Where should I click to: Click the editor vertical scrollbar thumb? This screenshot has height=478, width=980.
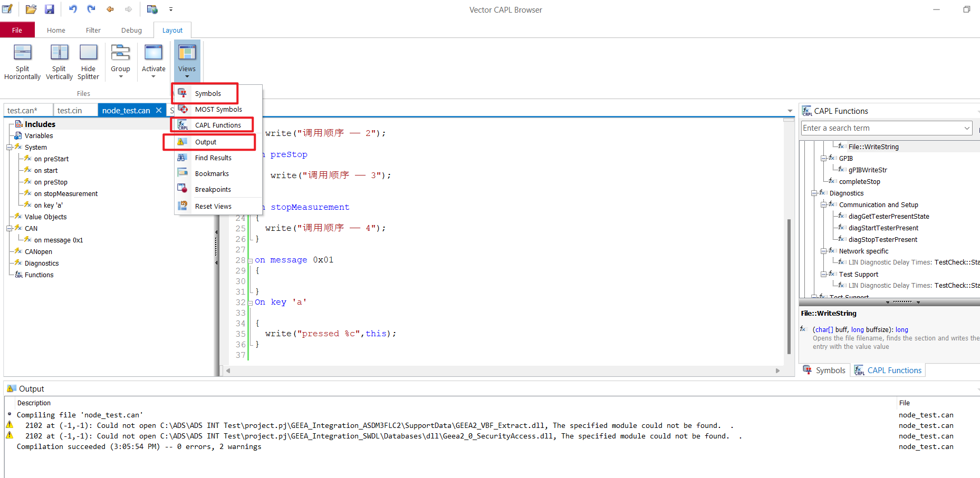coord(789,286)
